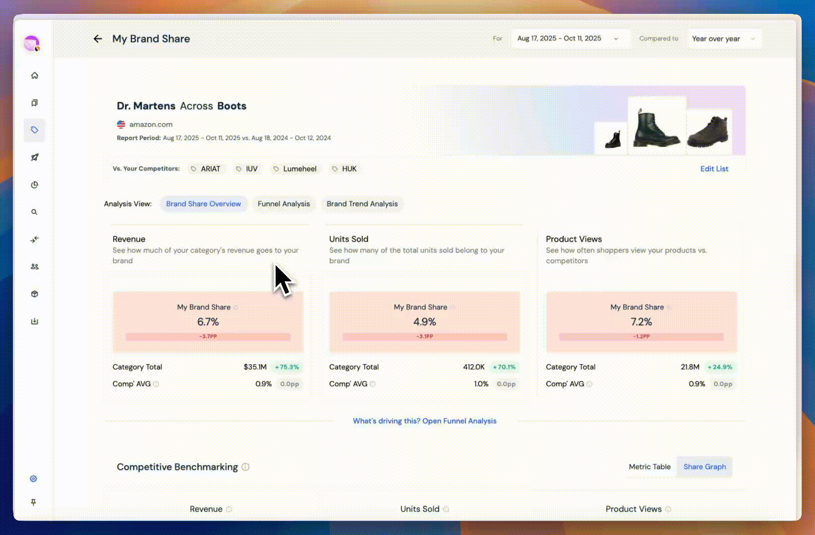The image size is (815, 535).
Task: Open the settings gear in sidebar
Action: [x=33, y=479]
